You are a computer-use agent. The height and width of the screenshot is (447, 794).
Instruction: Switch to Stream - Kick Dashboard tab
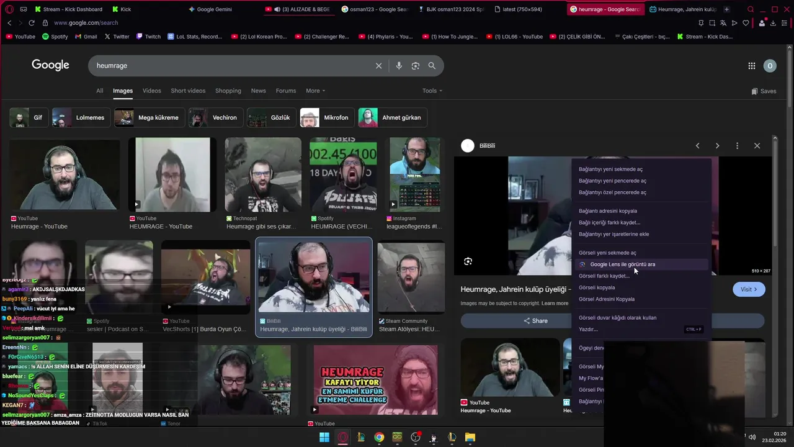tap(68, 9)
